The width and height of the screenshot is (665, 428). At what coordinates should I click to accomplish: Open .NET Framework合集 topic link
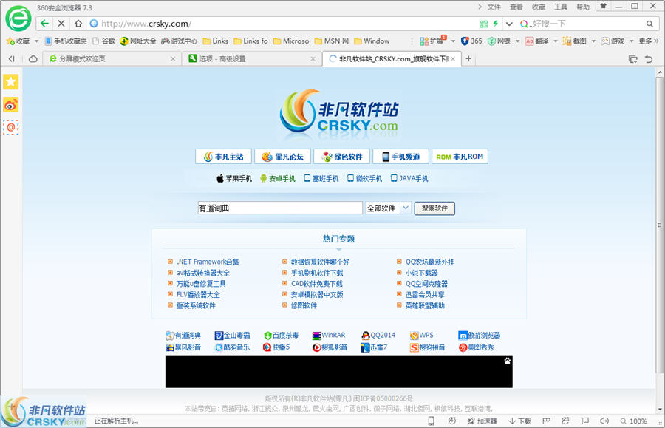point(208,262)
